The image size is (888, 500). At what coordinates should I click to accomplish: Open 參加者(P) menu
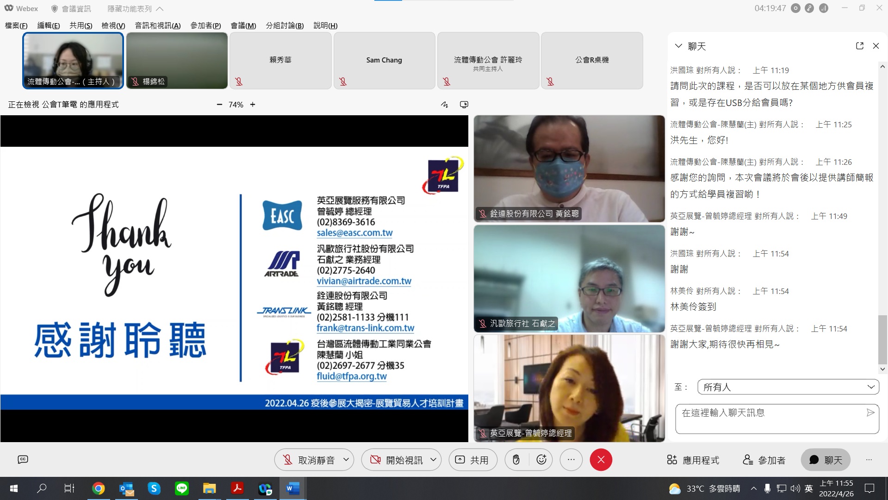coord(205,25)
